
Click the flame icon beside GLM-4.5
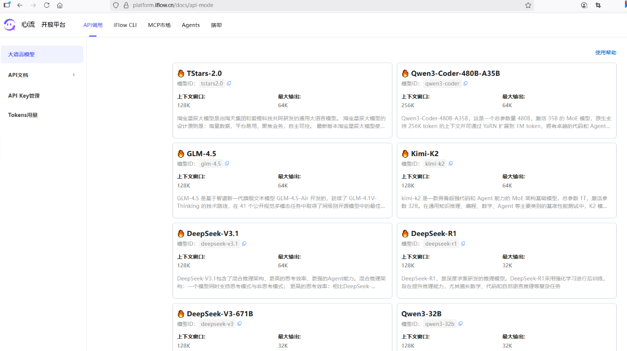[181, 154]
